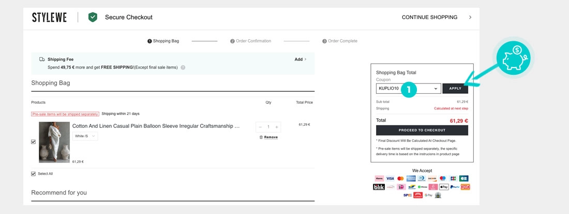Click the shipping fee help question icon
The width and height of the screenshot is (569, 214).
[x=183, y=68]
